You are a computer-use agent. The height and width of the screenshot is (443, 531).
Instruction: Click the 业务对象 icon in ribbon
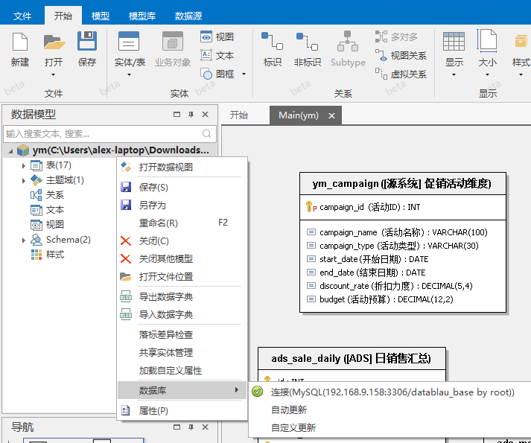click(x=173, y=41)
